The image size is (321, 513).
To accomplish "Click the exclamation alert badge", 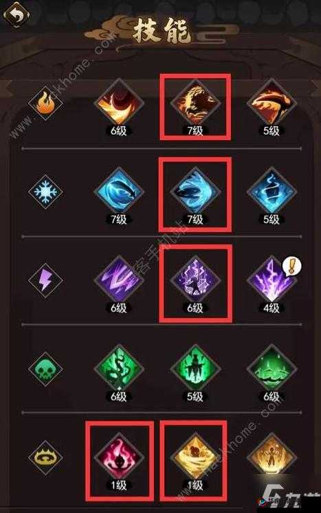I will coord(291,266).
